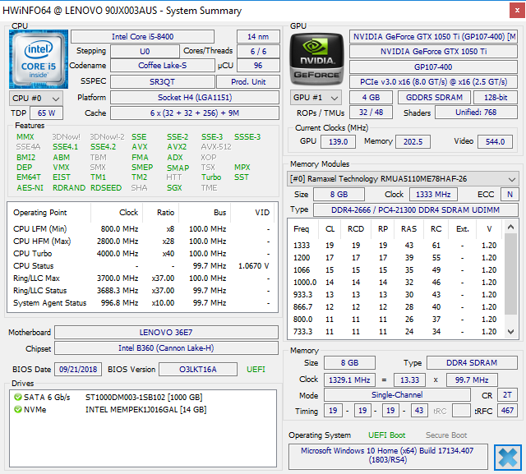The image size is (526, 474).
Task: Click the Intel Core i5 logo image
Action: (x=39, y=59)
